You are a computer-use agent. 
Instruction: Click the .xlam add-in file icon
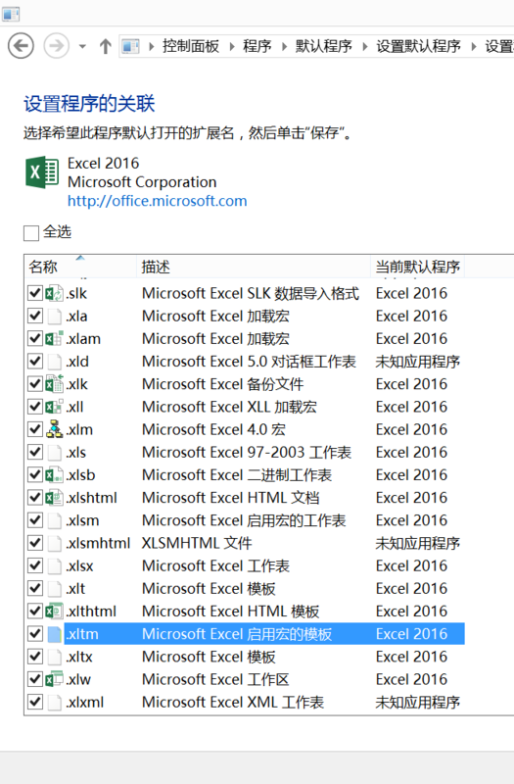click(x=55, y=338)
